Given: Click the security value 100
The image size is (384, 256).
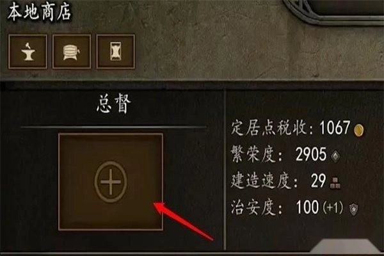Looking at the screenshot, I should (x=307, y=207).
